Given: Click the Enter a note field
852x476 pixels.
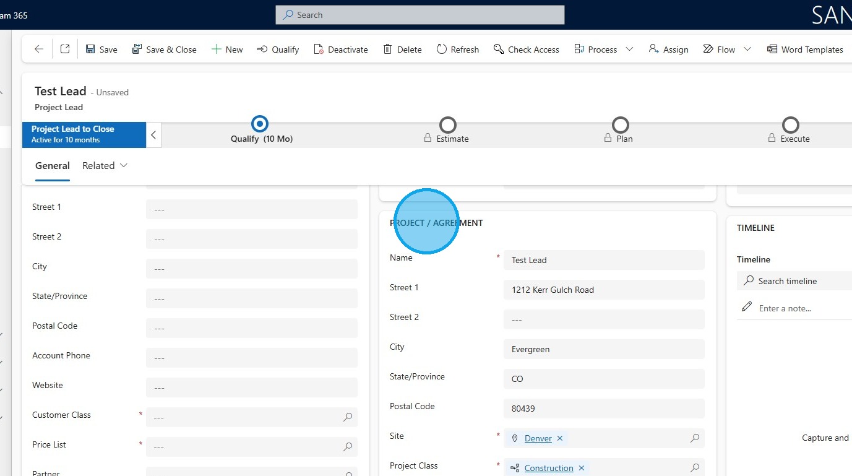Looking at the screenshot, I should click(x=794, y=308).
